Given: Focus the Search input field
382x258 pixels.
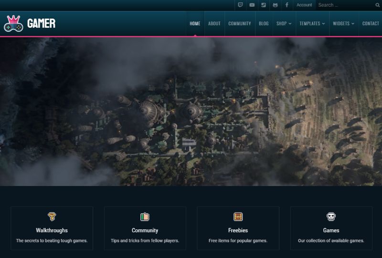Looking at the screenshot, I should [345, 5].
